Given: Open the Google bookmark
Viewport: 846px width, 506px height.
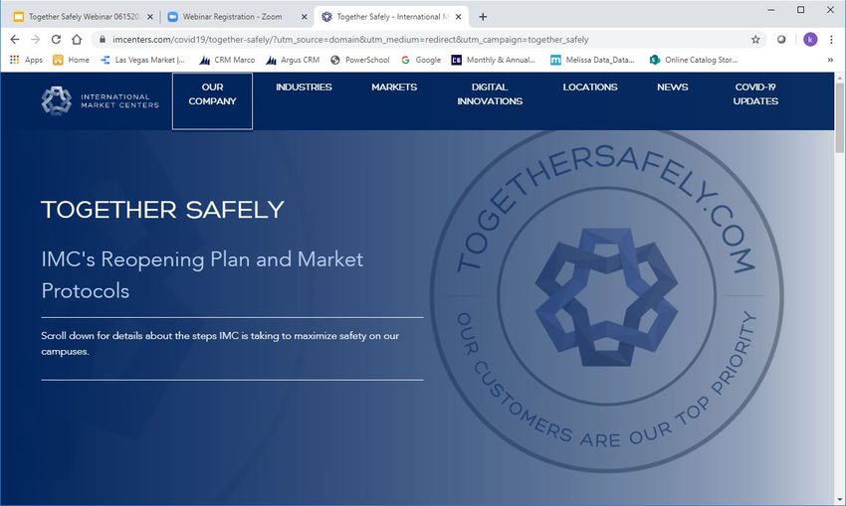Looking at the screenshot, I should click(421, 60).
